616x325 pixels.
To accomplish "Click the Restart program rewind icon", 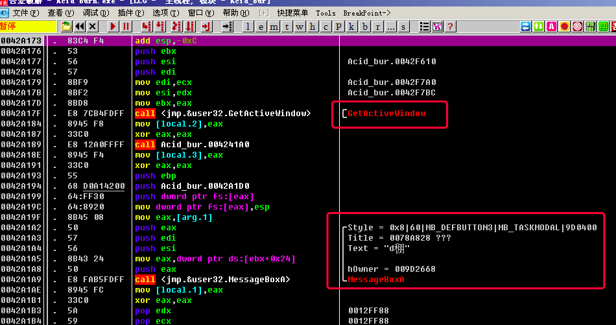I will (80, 27).
